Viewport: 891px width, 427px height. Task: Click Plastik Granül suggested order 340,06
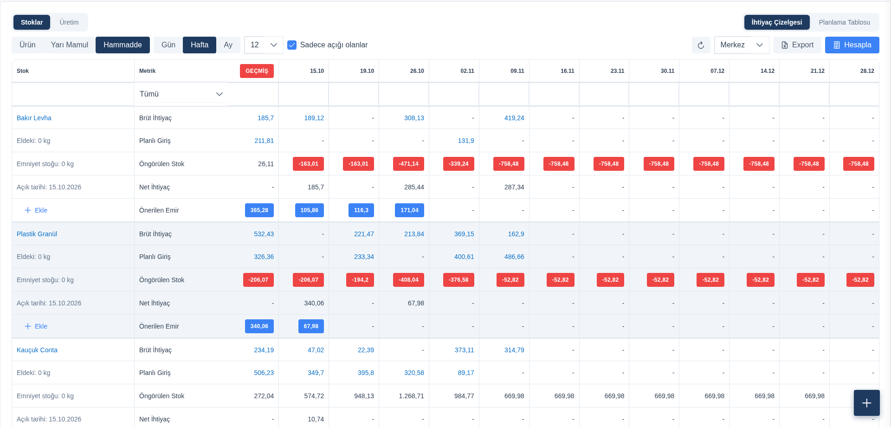pyautogui.click(x=259, y=326)
